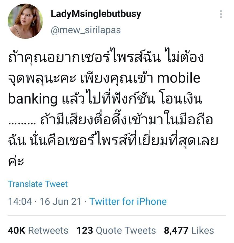This screenshot has height=243, width=234.
Task: Open the @mew_sirilapas handle
Action: tap(86, 30)
